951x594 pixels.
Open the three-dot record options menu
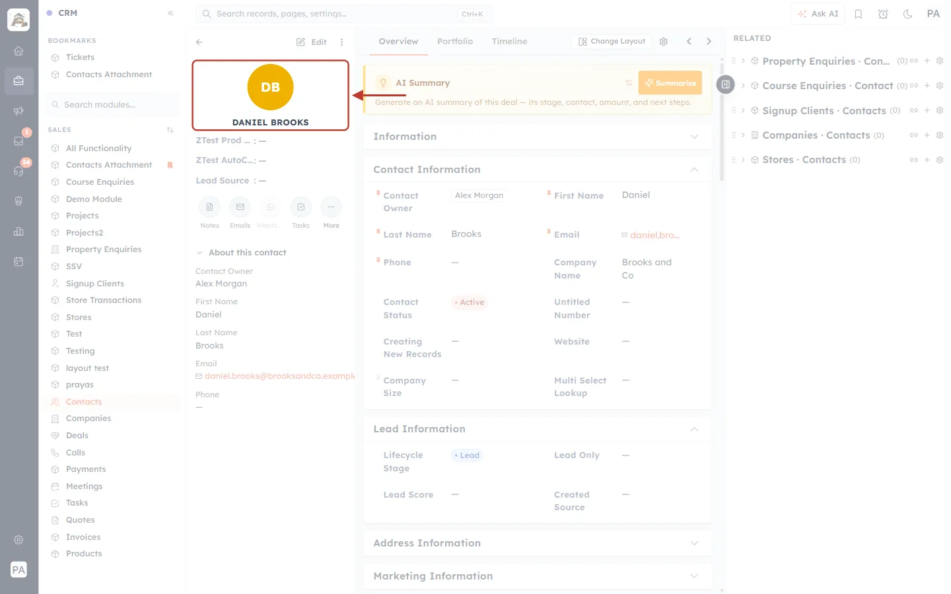click(x=341, y=42)
